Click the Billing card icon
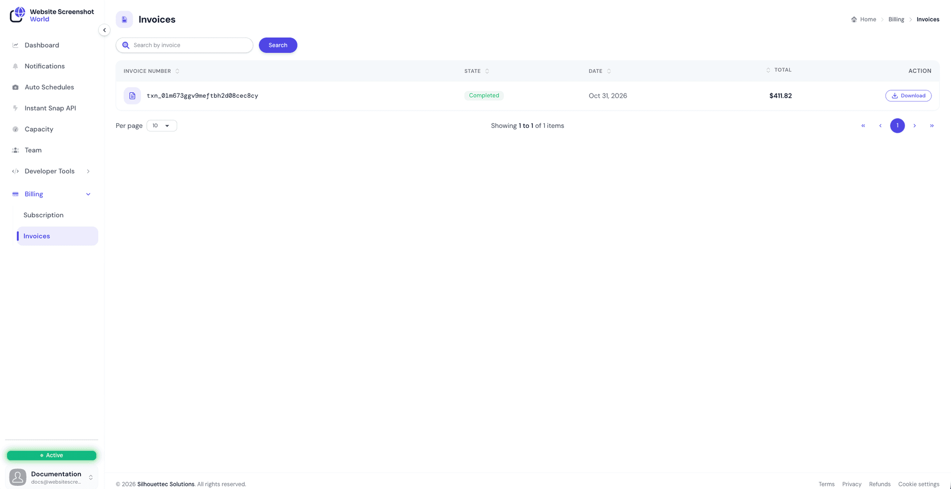951x489 pixels. click(15, 194)
